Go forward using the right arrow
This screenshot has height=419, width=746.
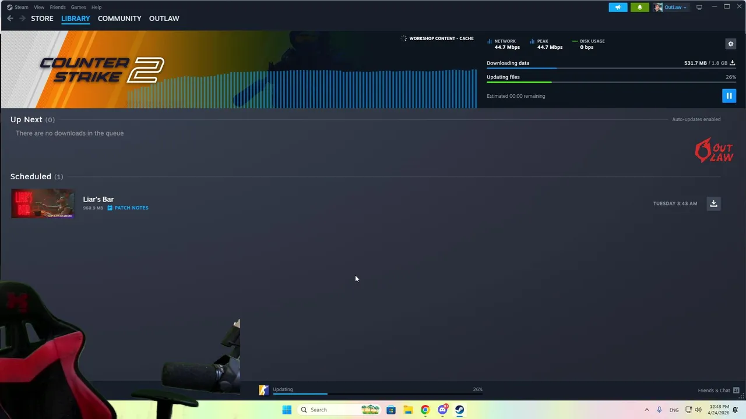click(x=22, y=19)
